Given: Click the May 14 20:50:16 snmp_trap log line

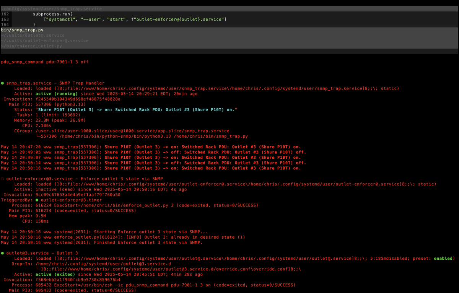Looking at the screenshot, I should tap(151, 168).
